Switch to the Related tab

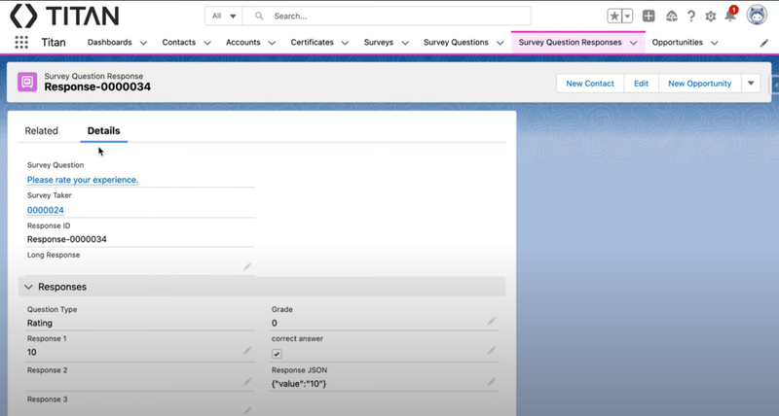pos(41,130)
